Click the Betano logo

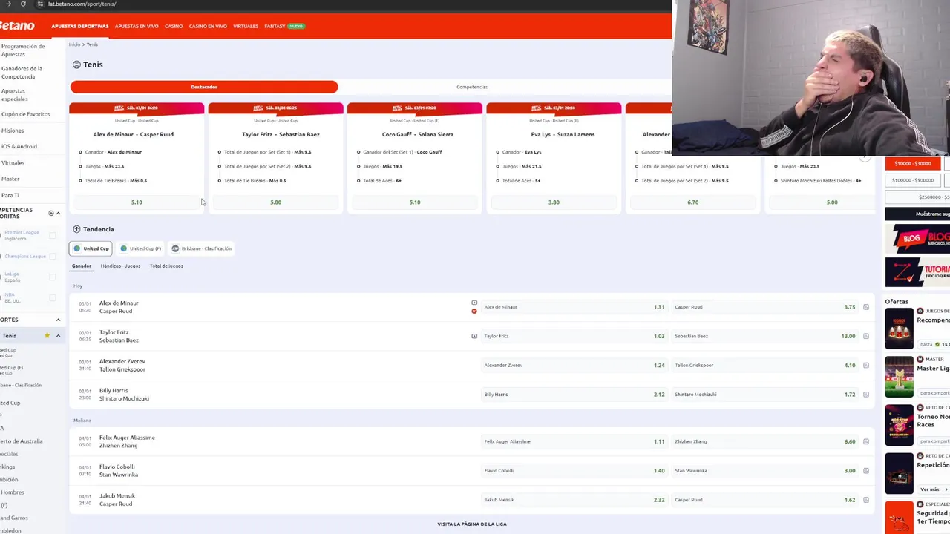16,26
